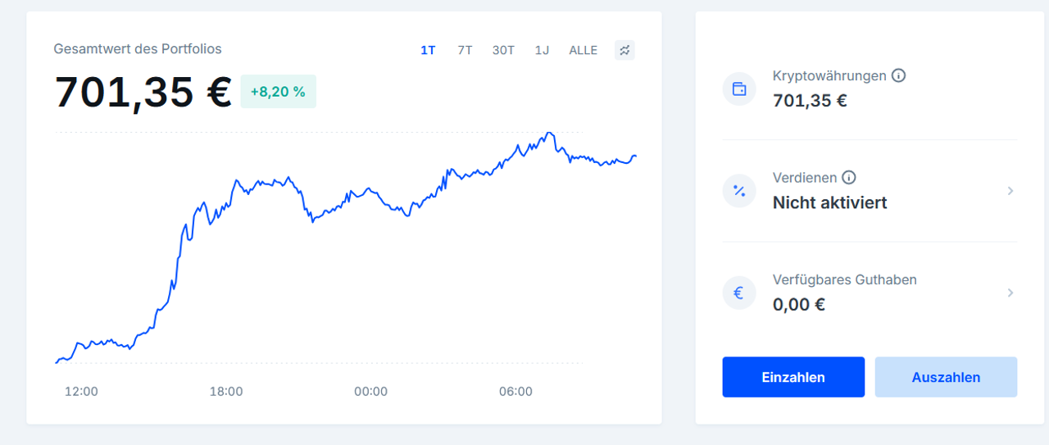Show the 30T chart range

pos(503,50)
